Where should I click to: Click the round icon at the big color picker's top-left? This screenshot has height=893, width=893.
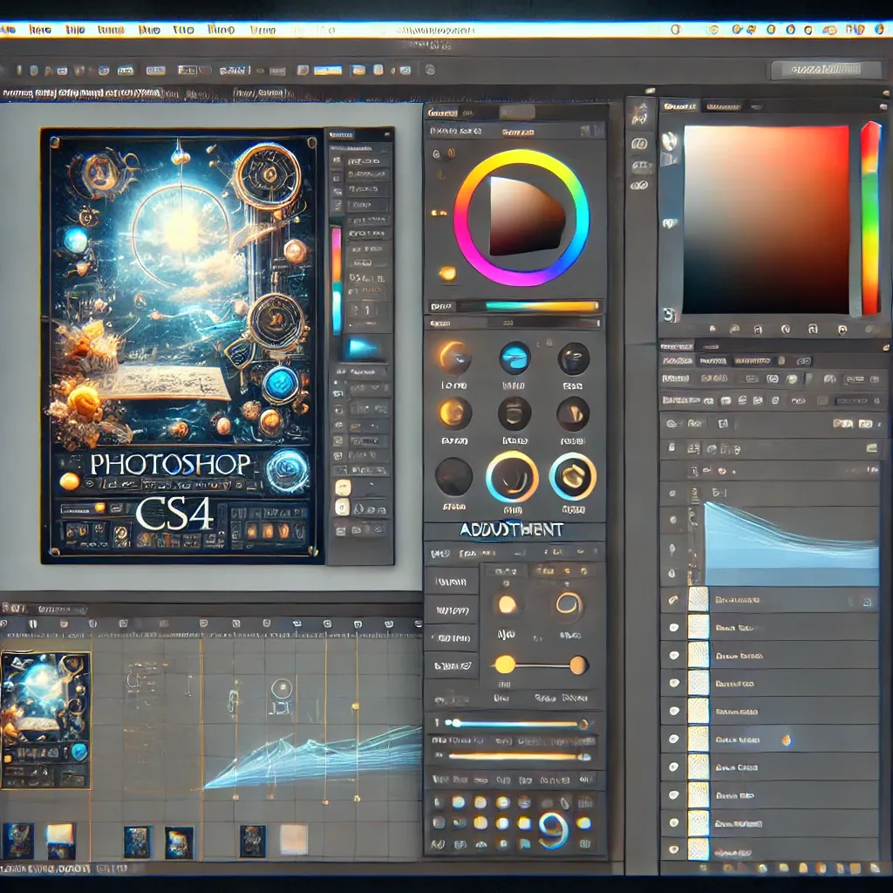[x=670, y=141]
